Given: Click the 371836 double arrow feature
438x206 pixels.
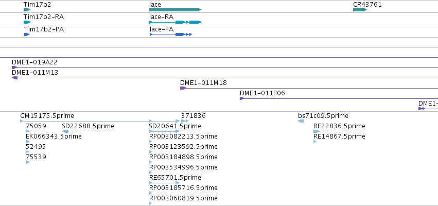Looking at the screenshot, I should (x=185, y=121).
